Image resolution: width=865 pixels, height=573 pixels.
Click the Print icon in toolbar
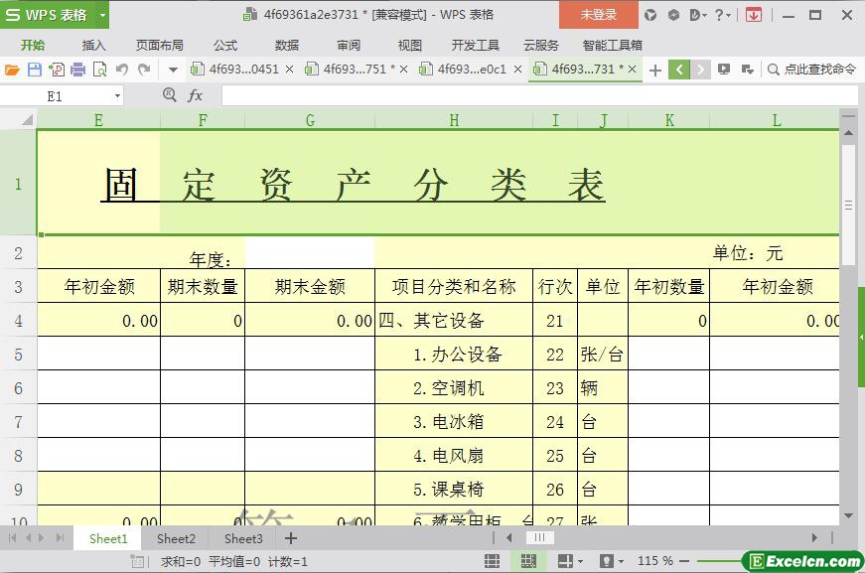[78, 70]
